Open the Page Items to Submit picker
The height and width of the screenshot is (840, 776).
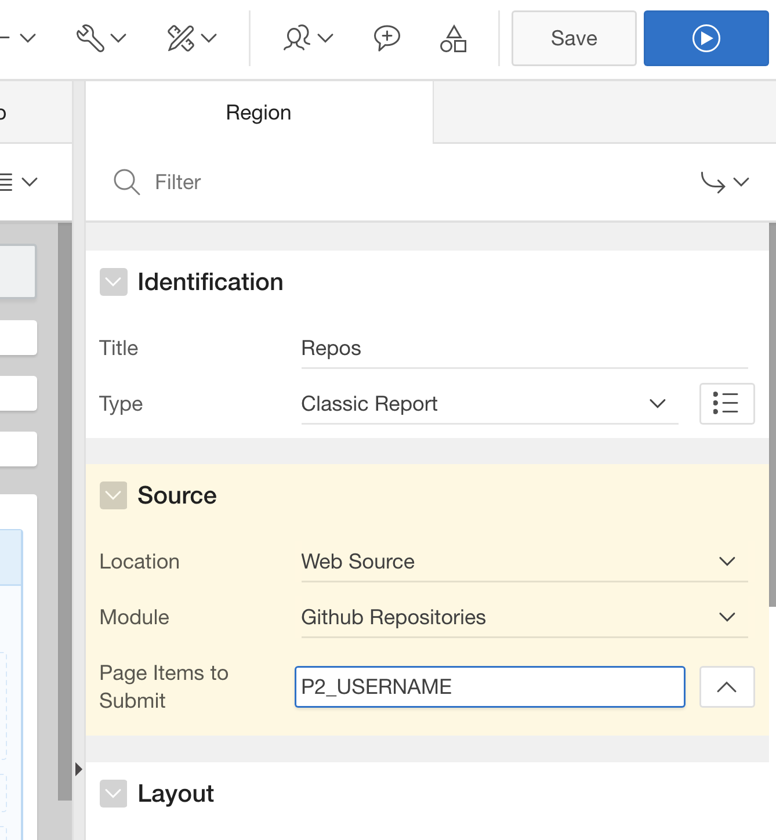[x=726, y=687]
